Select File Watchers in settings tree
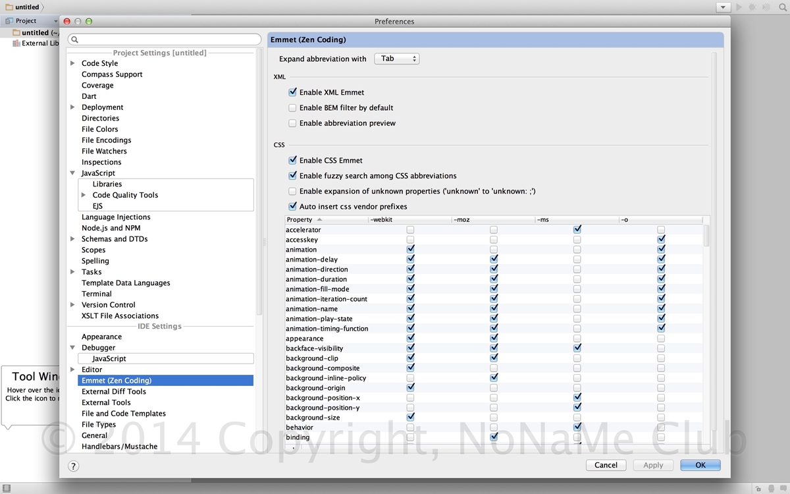The height and width of the screenshot is (494, 790). coord(104,151)
